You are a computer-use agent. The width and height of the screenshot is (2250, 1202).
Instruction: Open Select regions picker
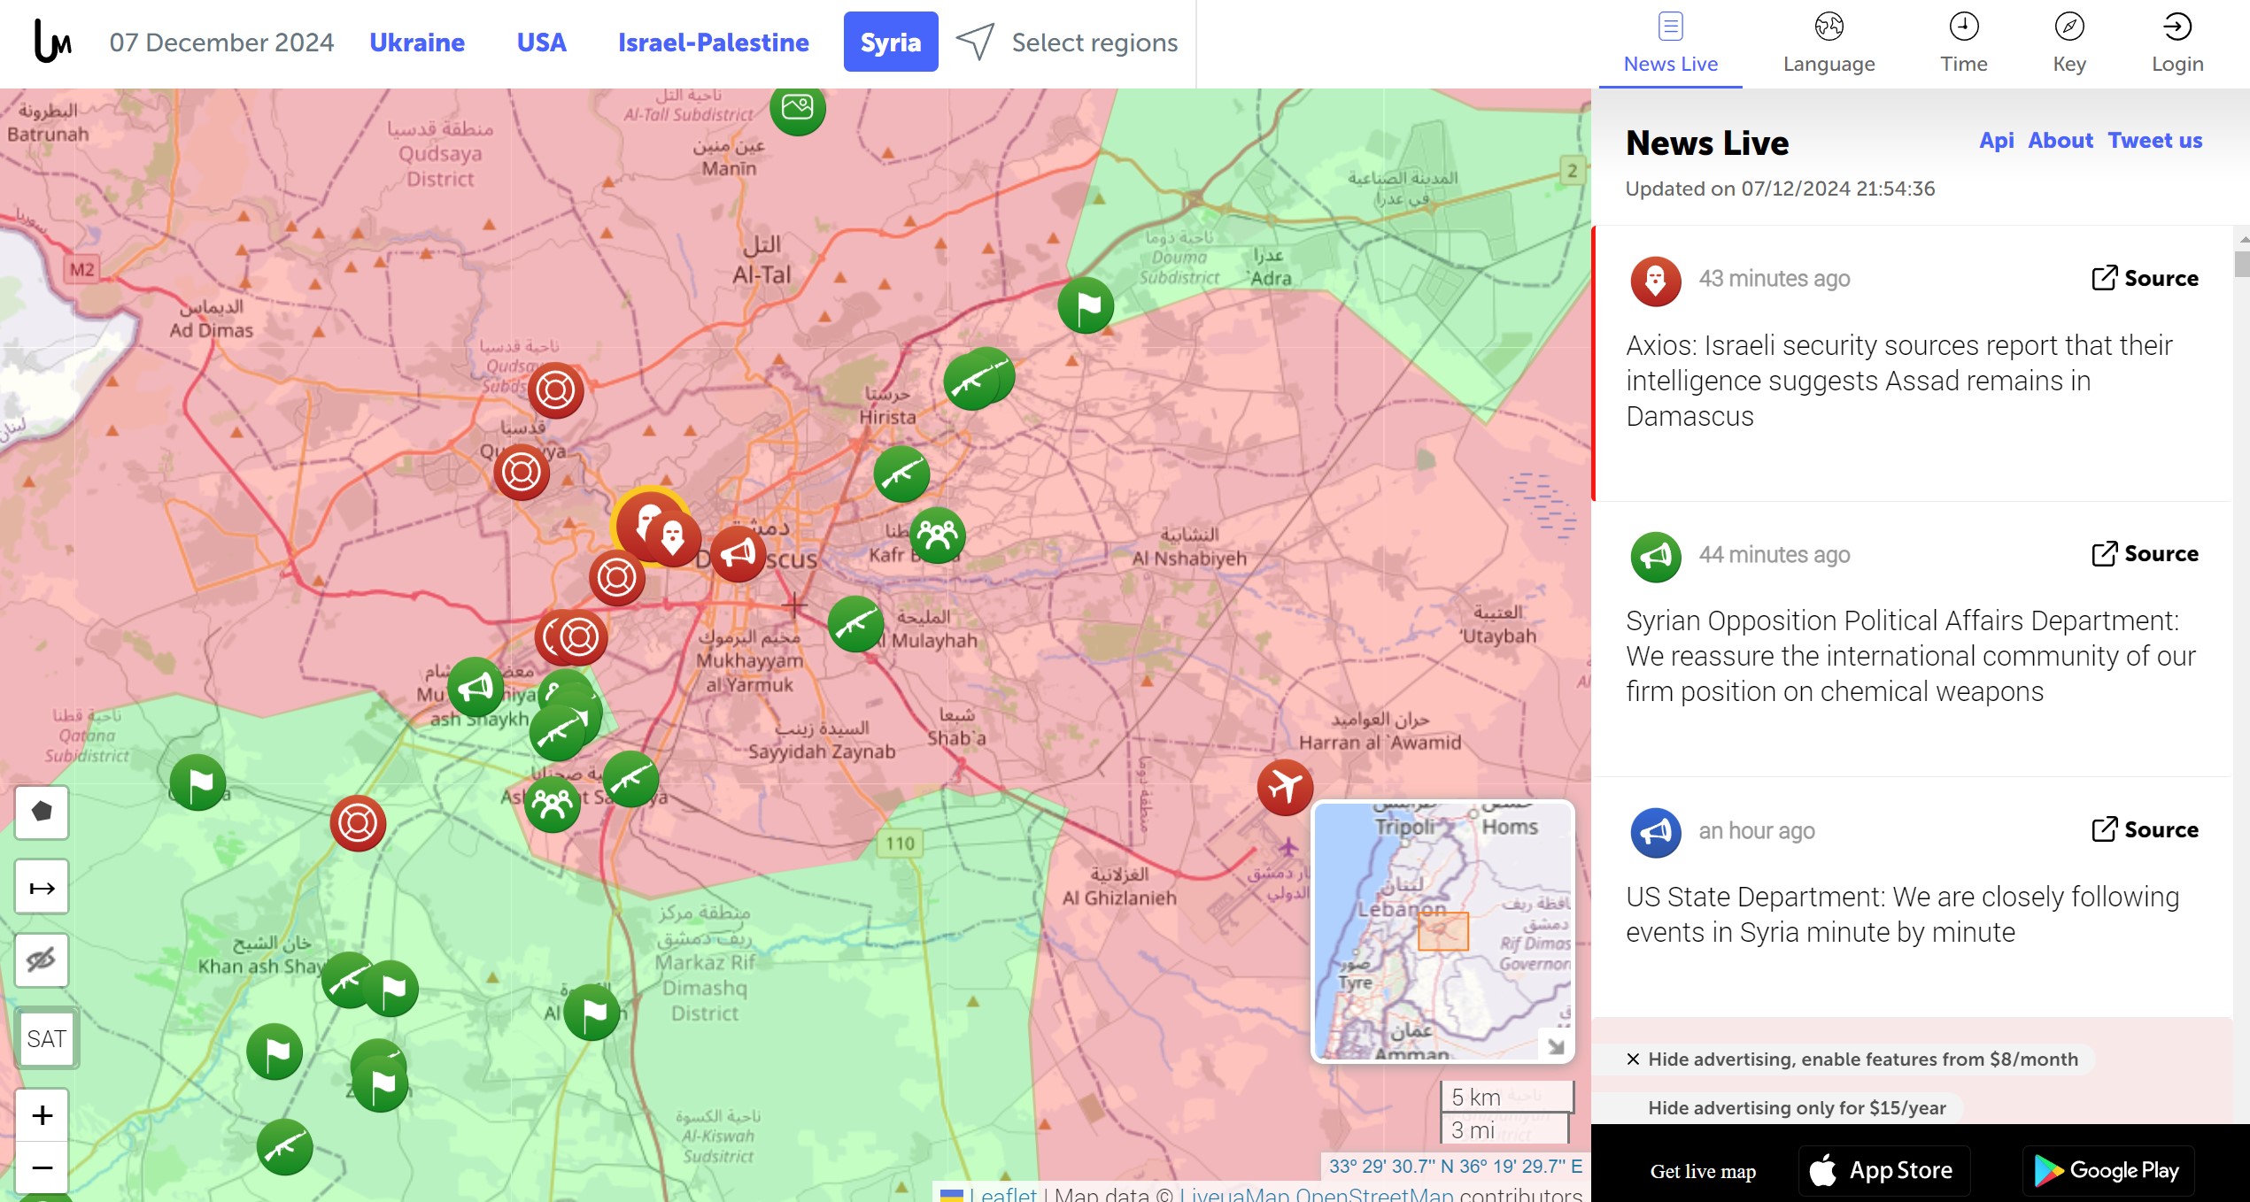[1068, 42]
